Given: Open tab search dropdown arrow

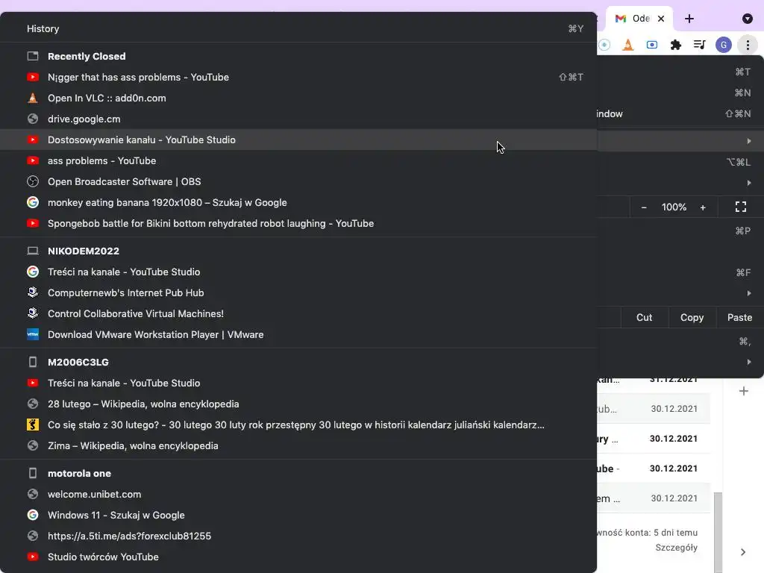Looking at the screenshot, I should coord(747,19).
